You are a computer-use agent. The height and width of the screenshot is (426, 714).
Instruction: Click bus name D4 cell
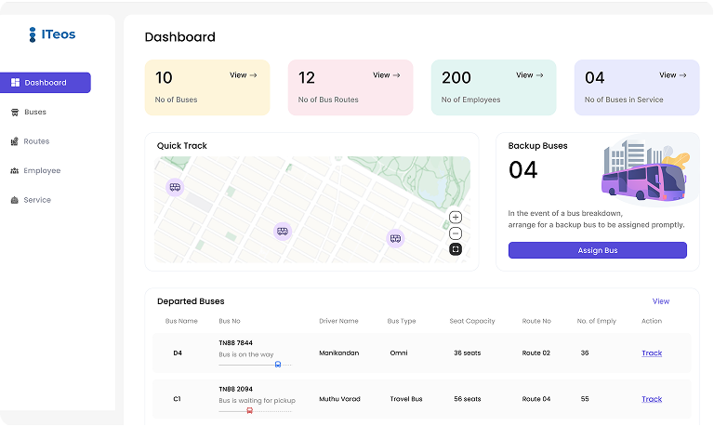[178, 353]
